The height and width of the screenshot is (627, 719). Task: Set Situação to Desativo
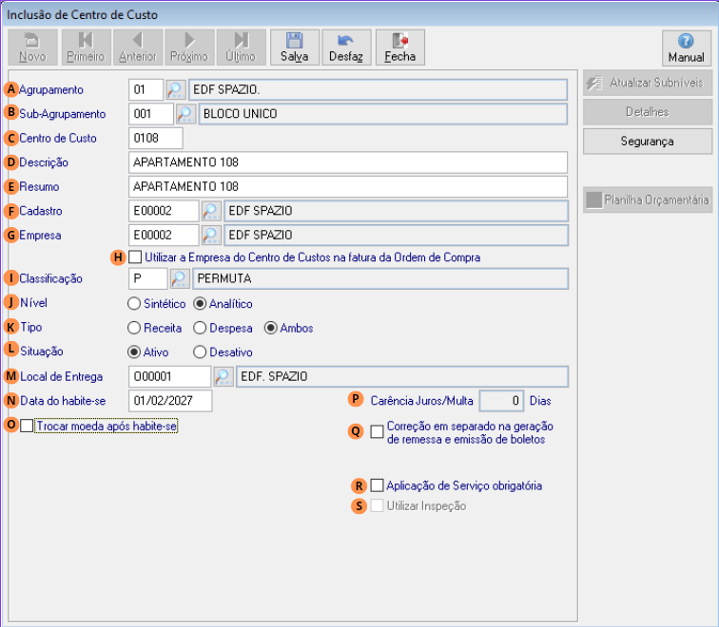[x=200, y=352]
